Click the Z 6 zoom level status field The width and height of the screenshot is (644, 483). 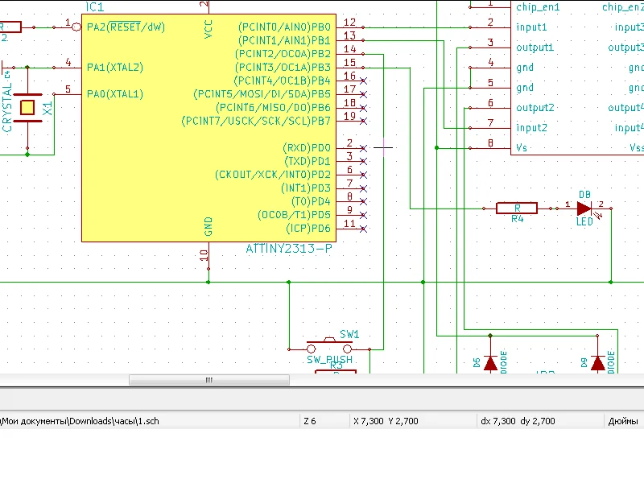311,421
